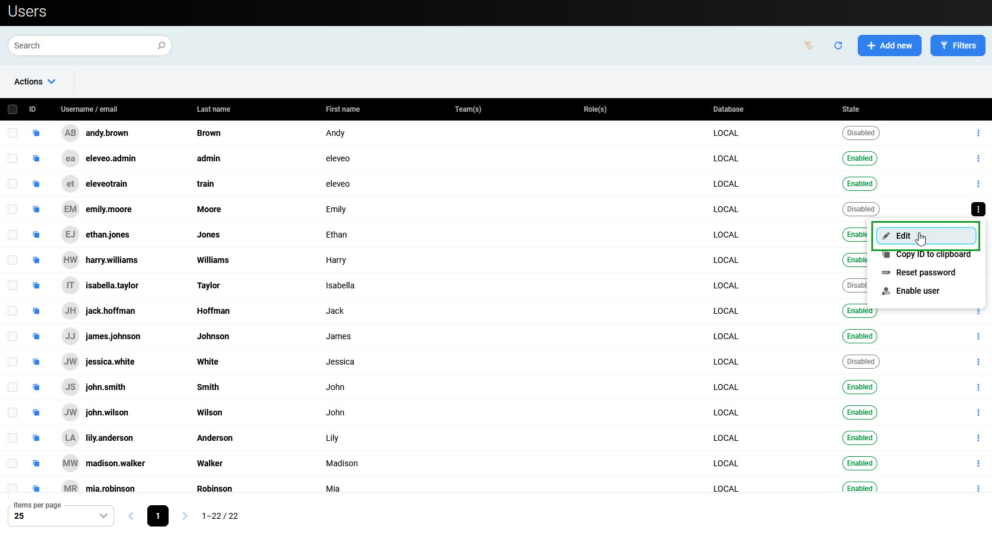
Task: Toggle the select-all checkbox in table header
Action: (x=12, y=109)
